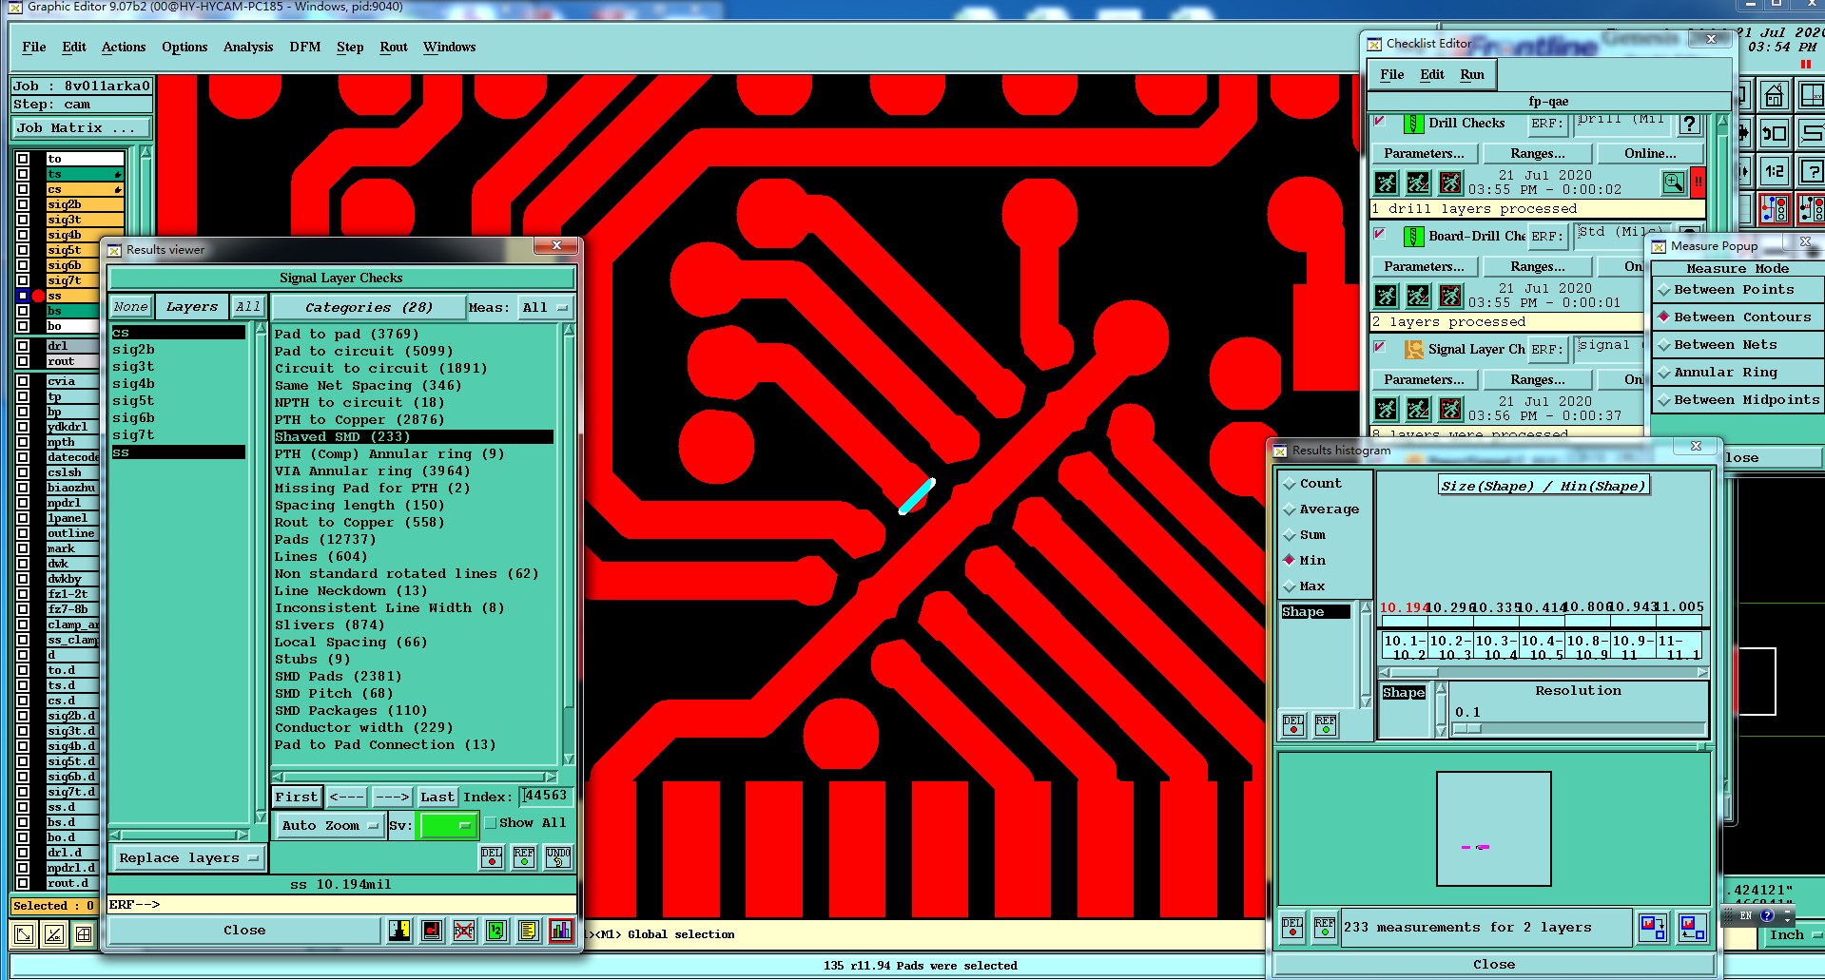Open the Meas All dropdown

pos(545,308)
